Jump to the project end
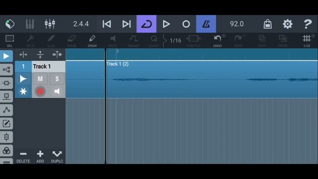318x179 pixels. (127, 24)
